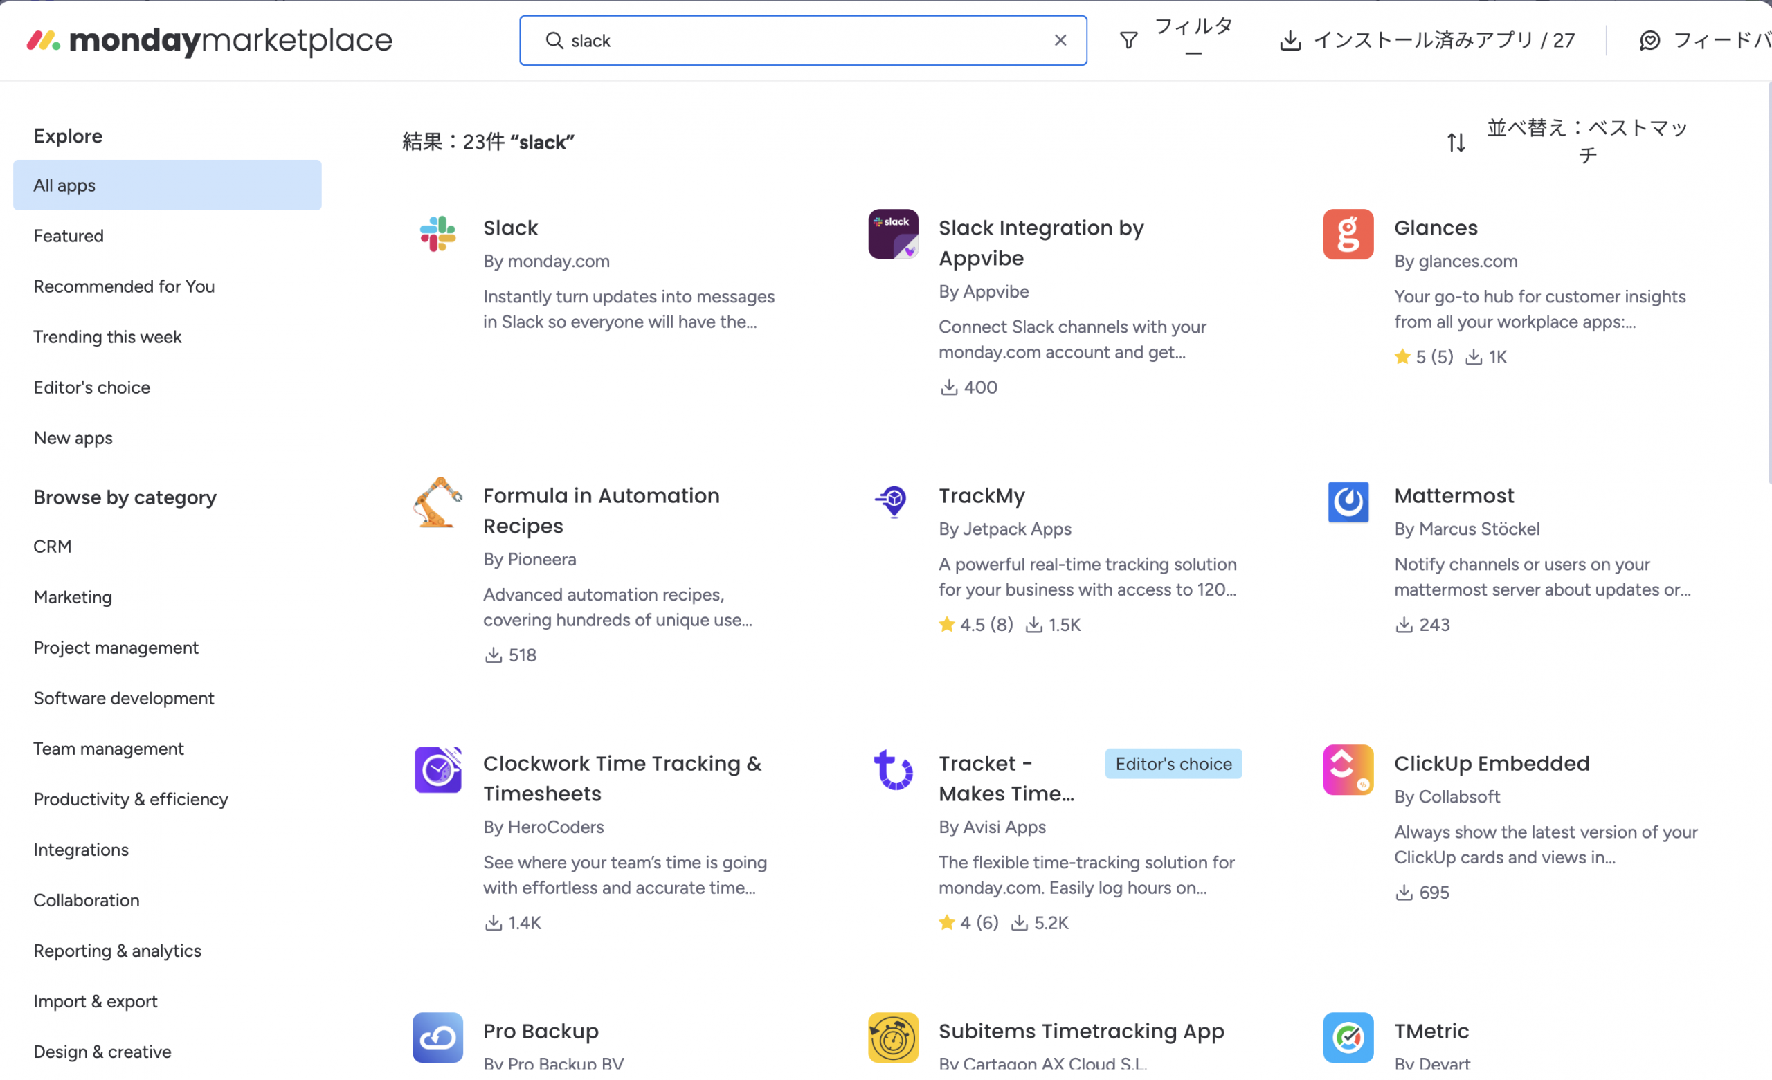
Task: Open the TMetric app title
Action: [x=1431, y=1031]
